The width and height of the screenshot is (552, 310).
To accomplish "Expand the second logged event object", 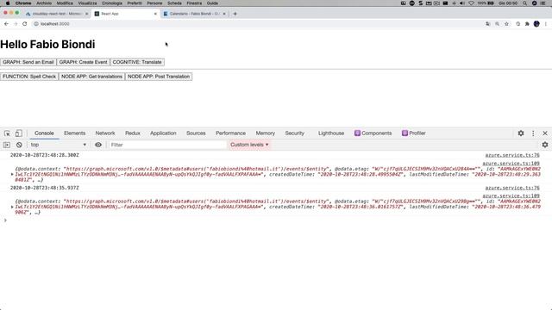I will click(12, 207).
